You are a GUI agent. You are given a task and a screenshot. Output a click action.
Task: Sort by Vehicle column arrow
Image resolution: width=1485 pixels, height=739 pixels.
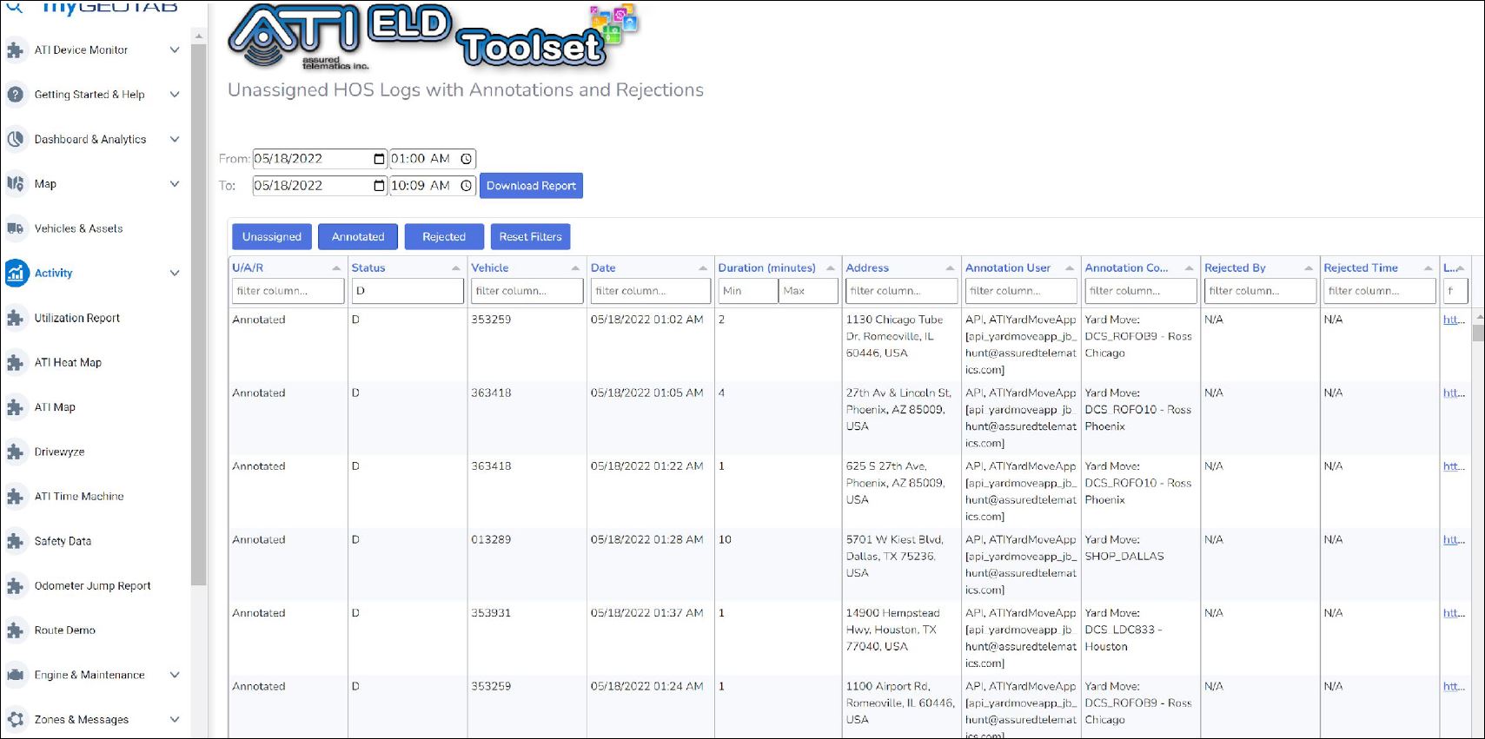(x=575, y=268)
